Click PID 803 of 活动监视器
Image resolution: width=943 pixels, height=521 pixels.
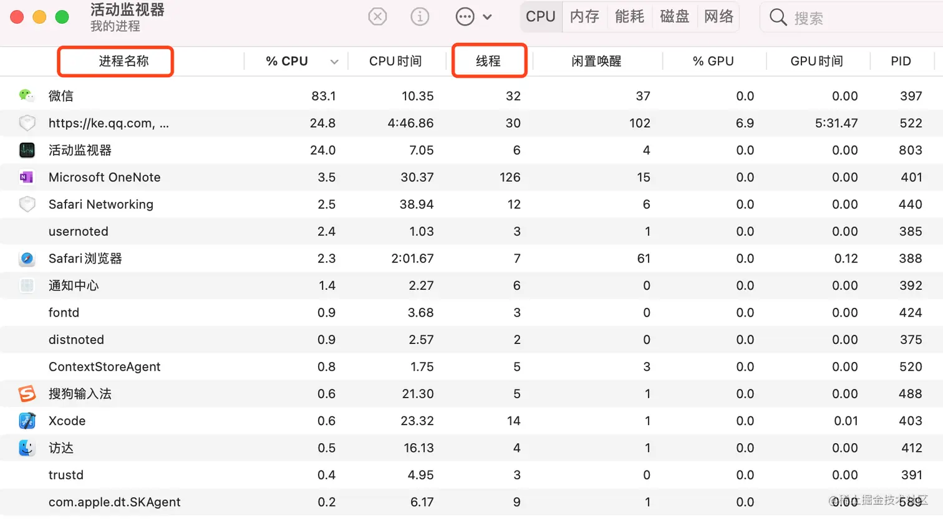(x=911, y=150)
